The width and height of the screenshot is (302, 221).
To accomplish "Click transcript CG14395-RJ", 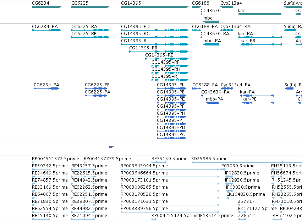I will coord(165,76).
